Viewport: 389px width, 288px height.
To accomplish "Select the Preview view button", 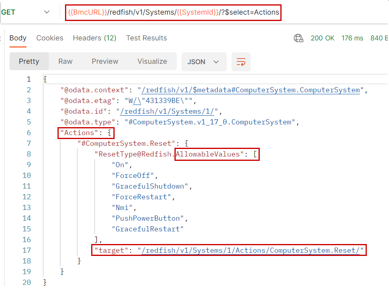I will tap(105, 61).
